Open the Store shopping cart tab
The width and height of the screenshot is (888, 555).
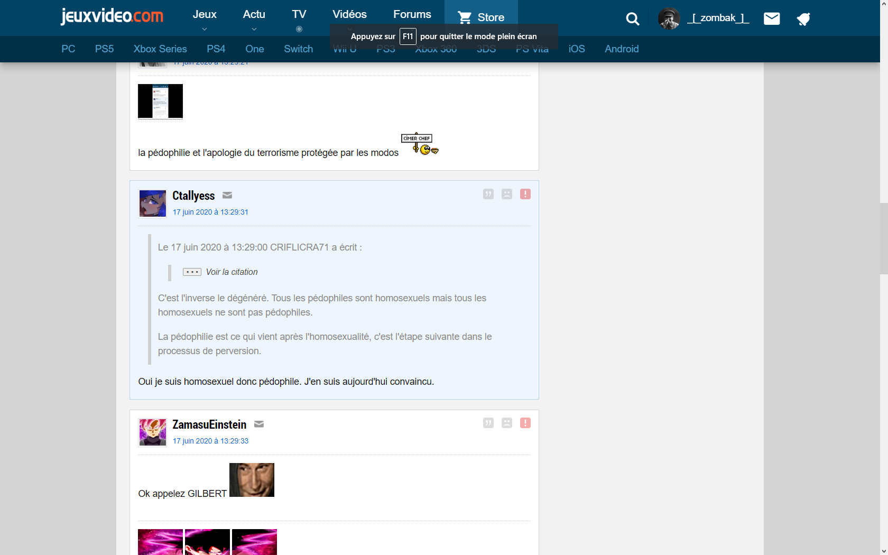tap(481, 17)
